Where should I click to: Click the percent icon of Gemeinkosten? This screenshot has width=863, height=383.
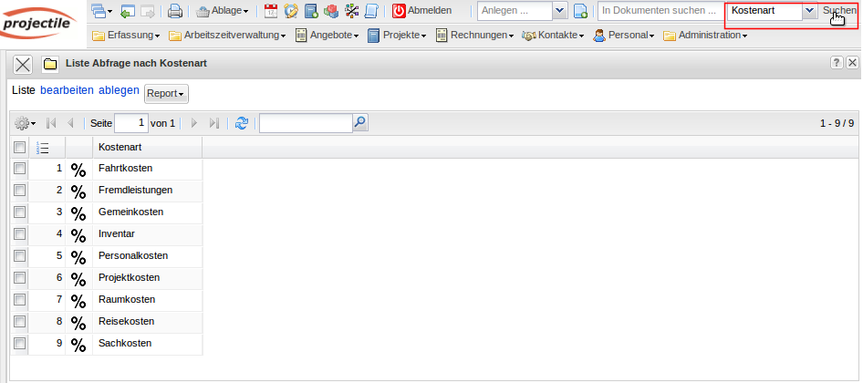click(78, 213)
